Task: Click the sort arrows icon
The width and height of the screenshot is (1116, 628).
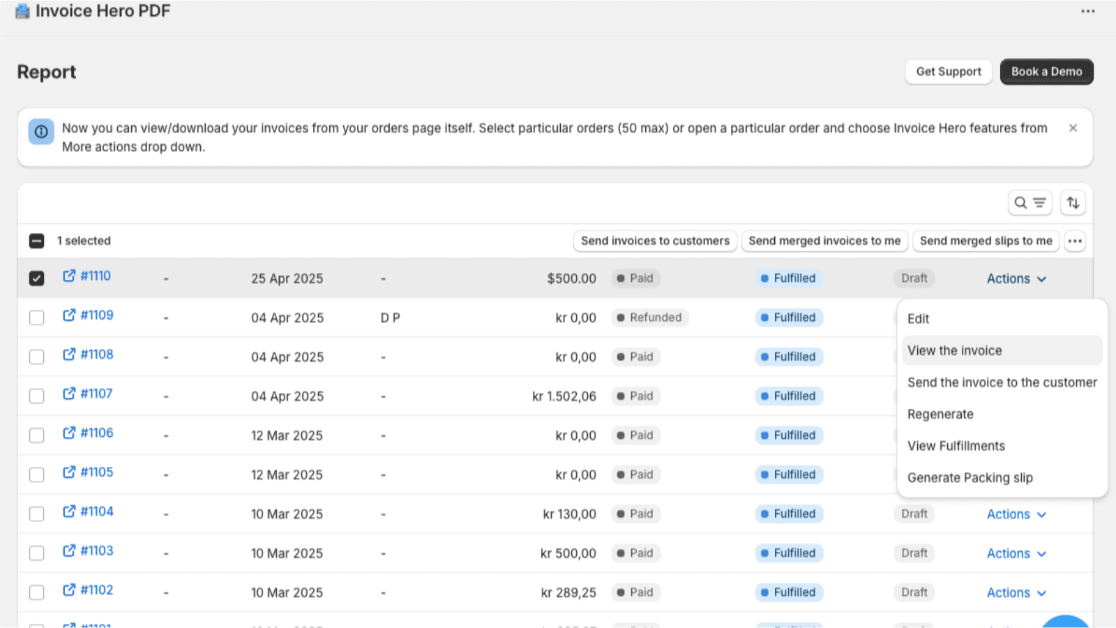Action: pyautogui.click(x=1073, y=202)
